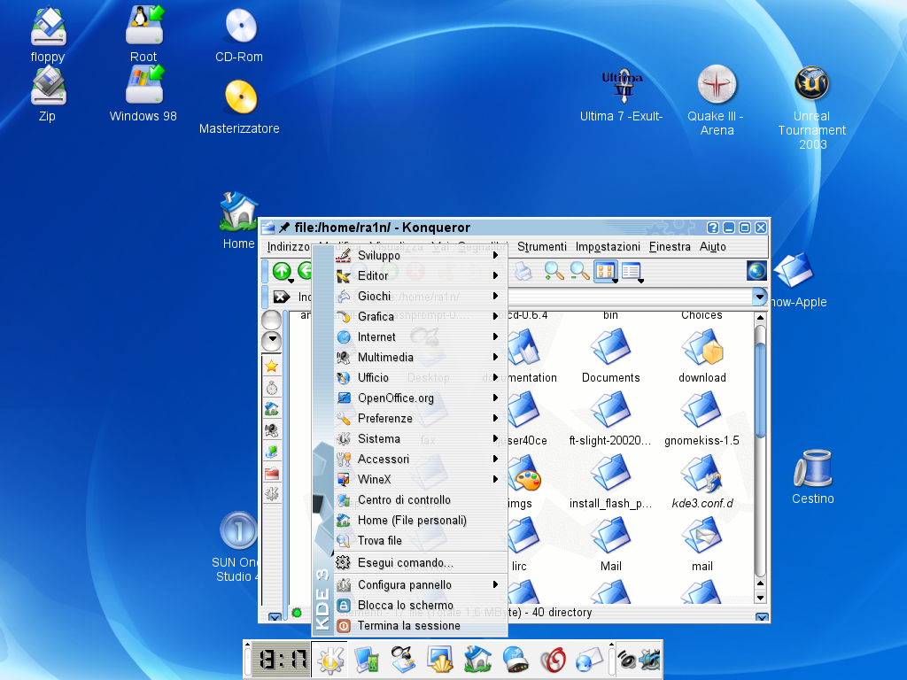Expand the Configura pannello submenu

(421, 584)
